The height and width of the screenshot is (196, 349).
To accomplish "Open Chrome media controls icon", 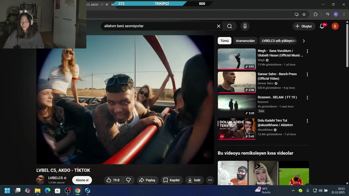I will coord(327,14).
